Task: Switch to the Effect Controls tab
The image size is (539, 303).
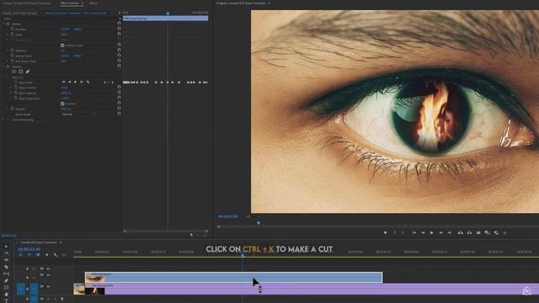Action: (x=69, y=3)
